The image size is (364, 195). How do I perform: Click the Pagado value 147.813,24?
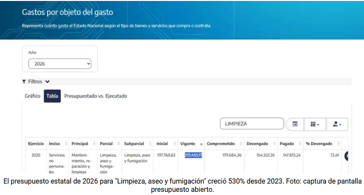point(292,155)
